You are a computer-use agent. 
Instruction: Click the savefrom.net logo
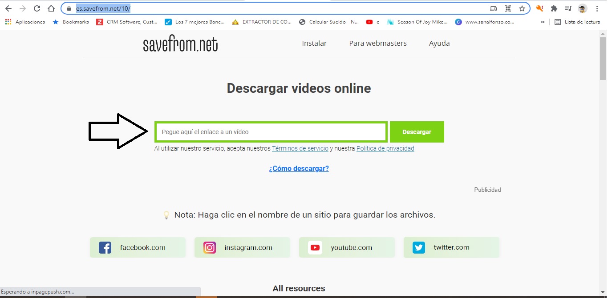(180, 44)
